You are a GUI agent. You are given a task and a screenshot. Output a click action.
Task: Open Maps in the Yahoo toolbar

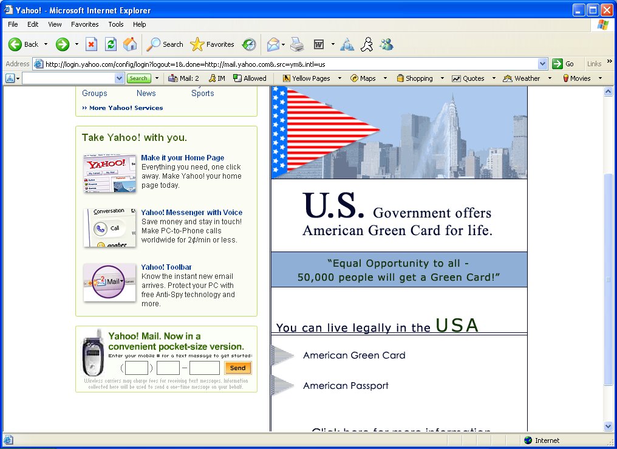point(363,78)
